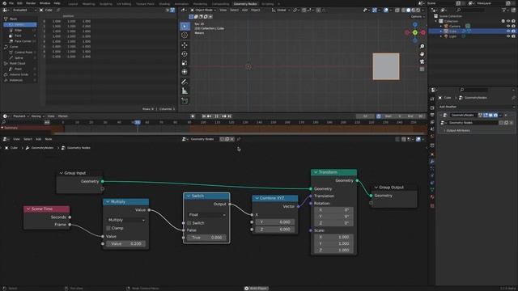Open the Float type dropdown on Switch node
The height and width of the screenshot is (291, 518).
tap(206, 215)
